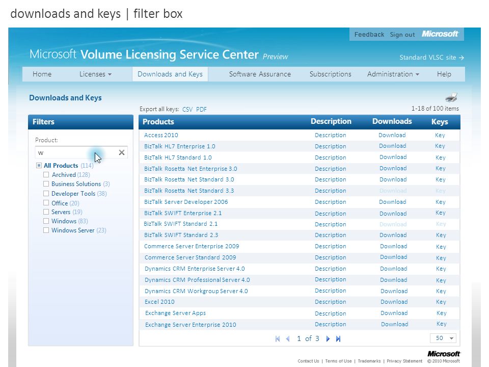Click Key for BizTalk SWIFT Standard 2.3
Screen dimensions: 489x367
click(441, 235)
